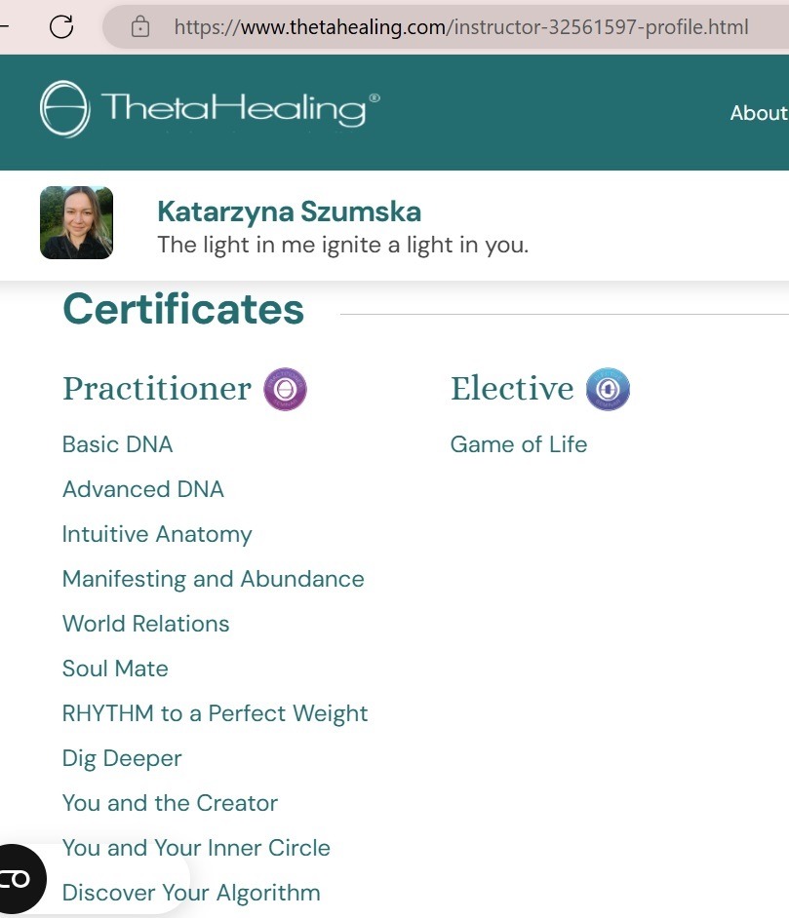Open the Basic DNA certificate link

pyautogui.click(x=117, y=444)
